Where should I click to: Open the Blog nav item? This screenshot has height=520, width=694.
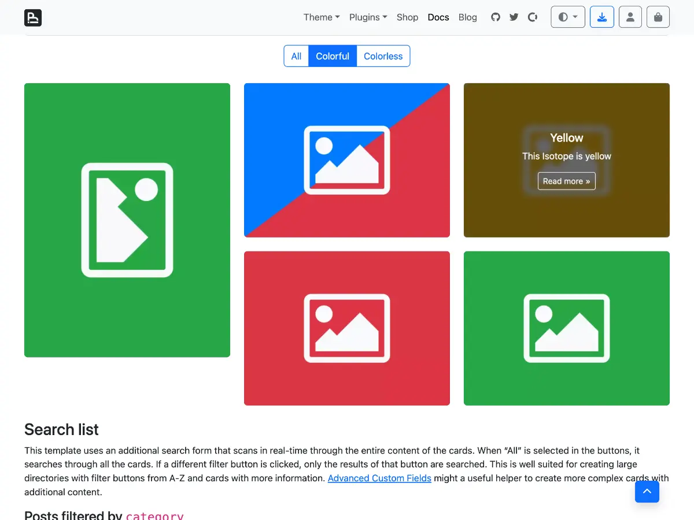click(x=468, y=17)
